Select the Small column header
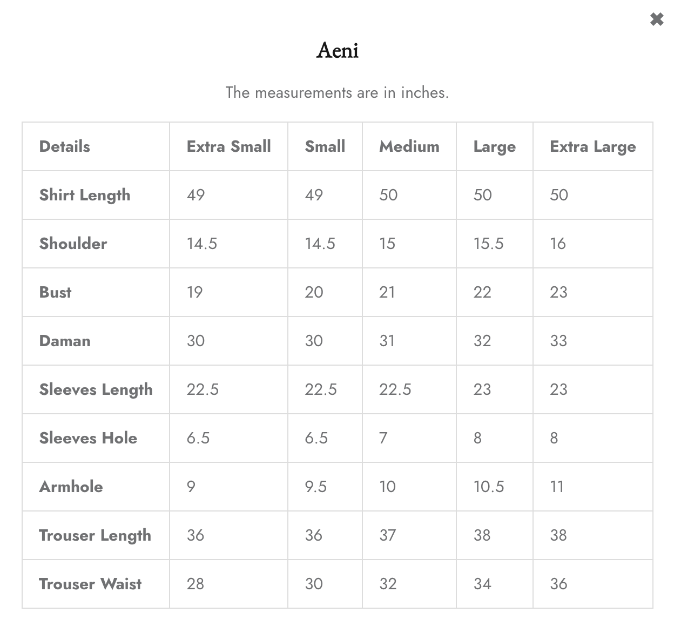The height and width of the screenshot is (626, 674). click(x=325, y=146)
